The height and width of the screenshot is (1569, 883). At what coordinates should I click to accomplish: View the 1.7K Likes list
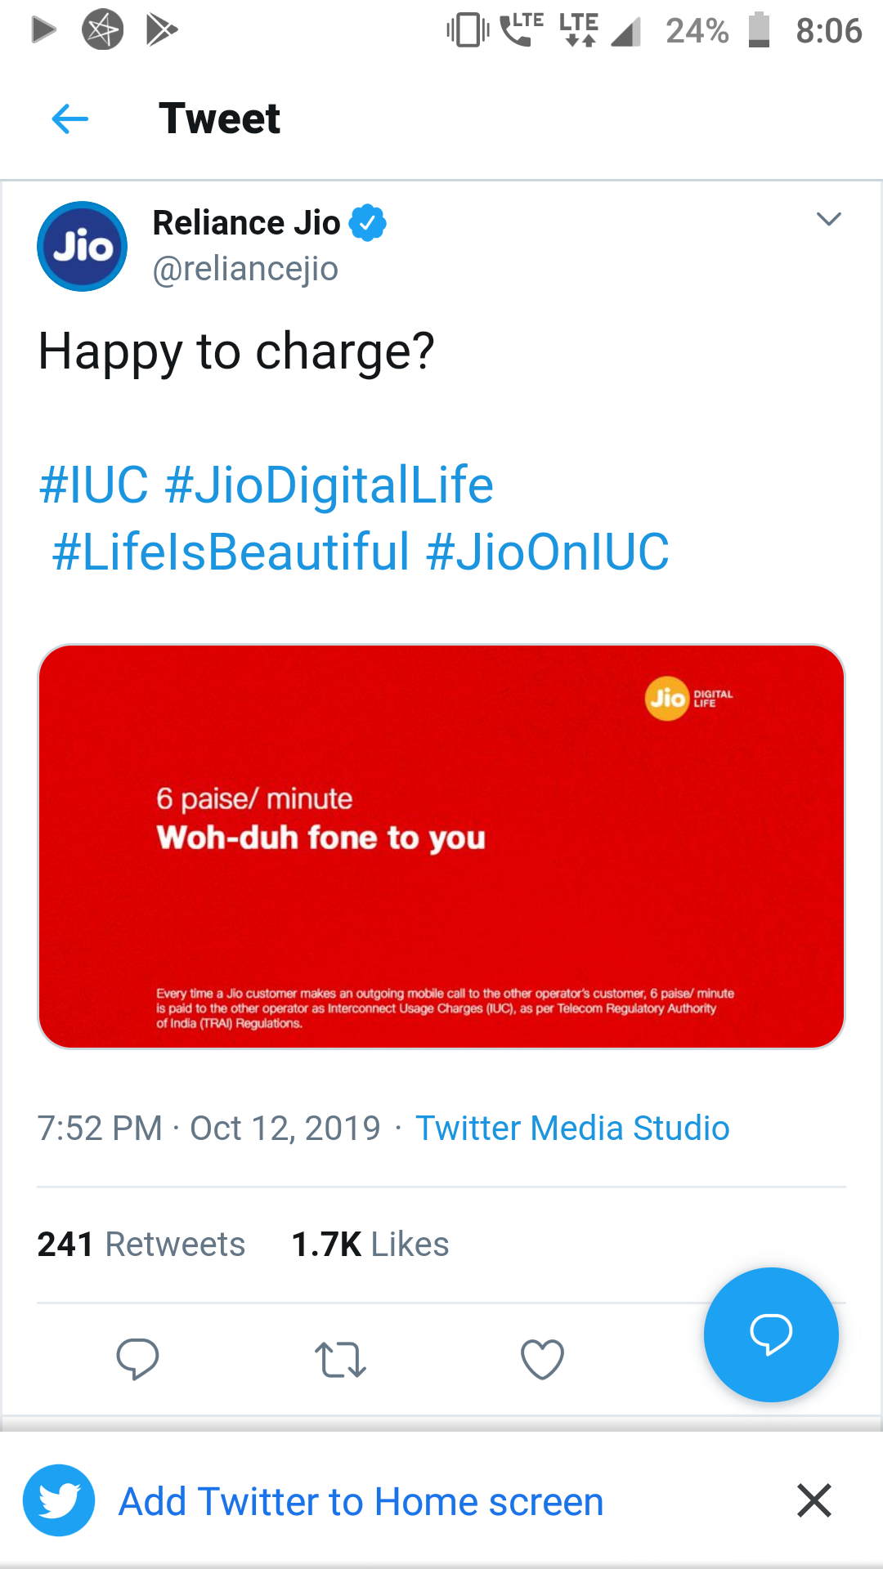click(370, 1245)
